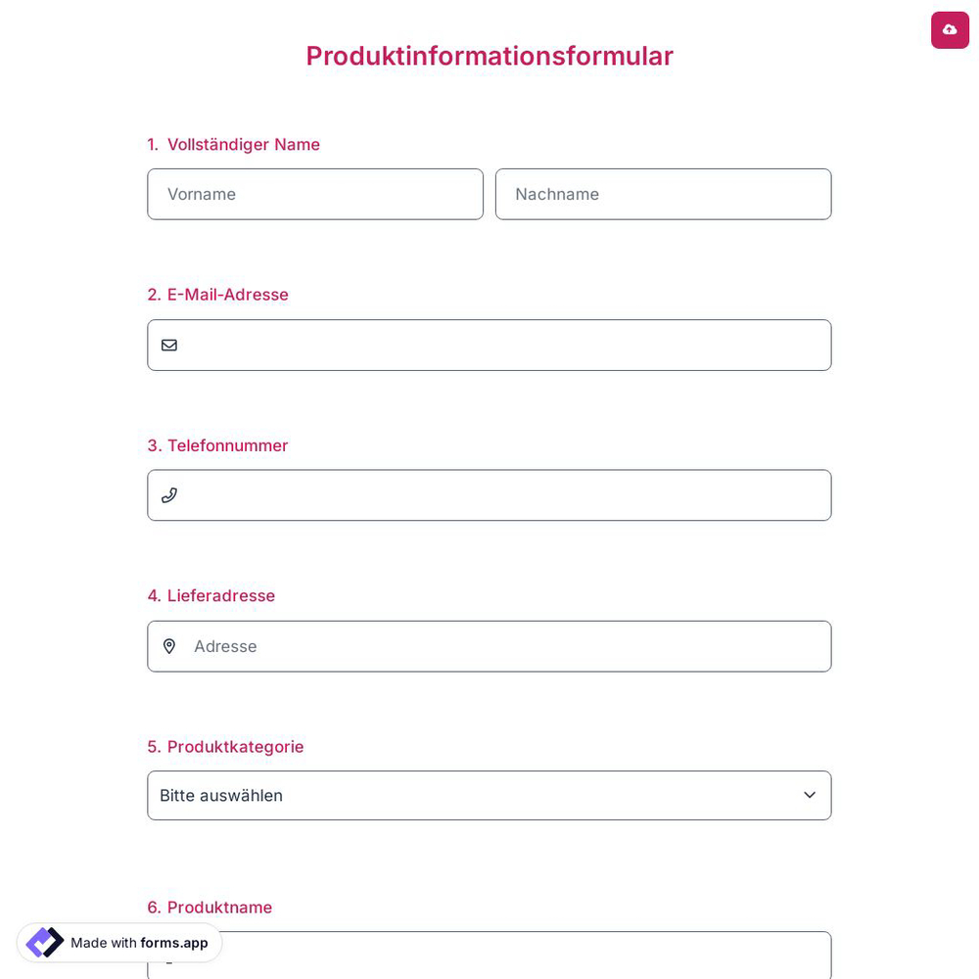Click the envelope icon in the E-Mail field

pyautogui.click(x=169, y=345)
